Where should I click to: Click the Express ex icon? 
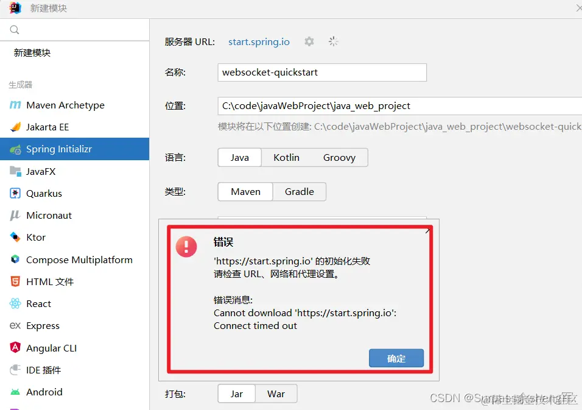(15, 326)
